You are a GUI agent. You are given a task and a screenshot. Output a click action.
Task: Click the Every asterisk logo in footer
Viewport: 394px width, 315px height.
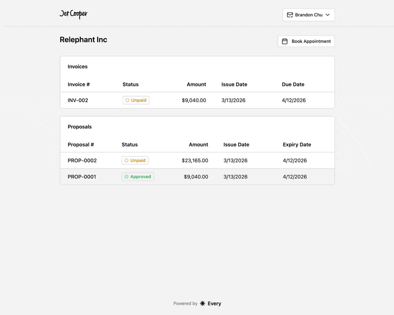[x=202, y=304]
